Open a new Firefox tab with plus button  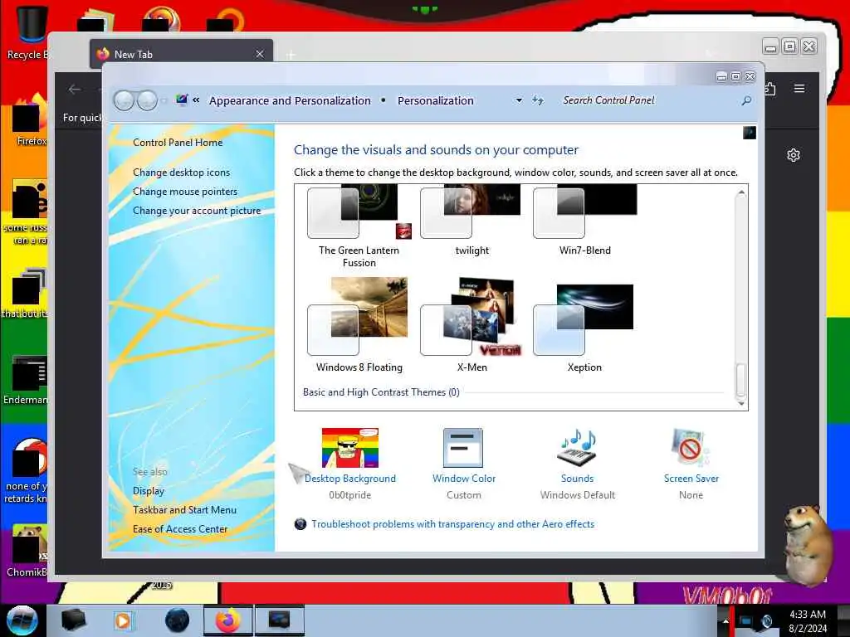click(x=291, y=55)
